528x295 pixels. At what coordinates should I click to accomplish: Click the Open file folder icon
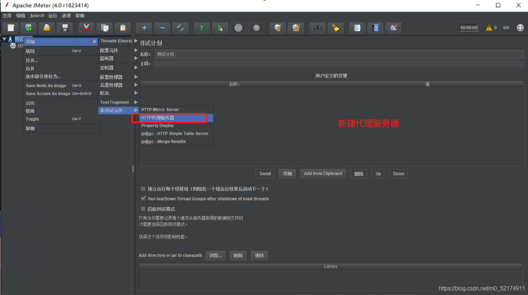pos(47,28)
